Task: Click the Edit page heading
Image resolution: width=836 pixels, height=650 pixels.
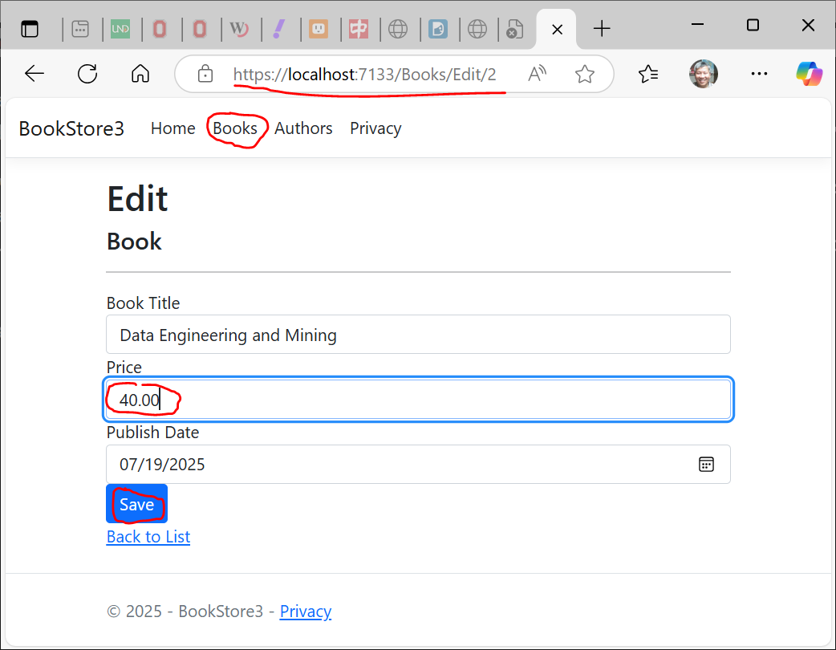Action: [x=137, y=199]
